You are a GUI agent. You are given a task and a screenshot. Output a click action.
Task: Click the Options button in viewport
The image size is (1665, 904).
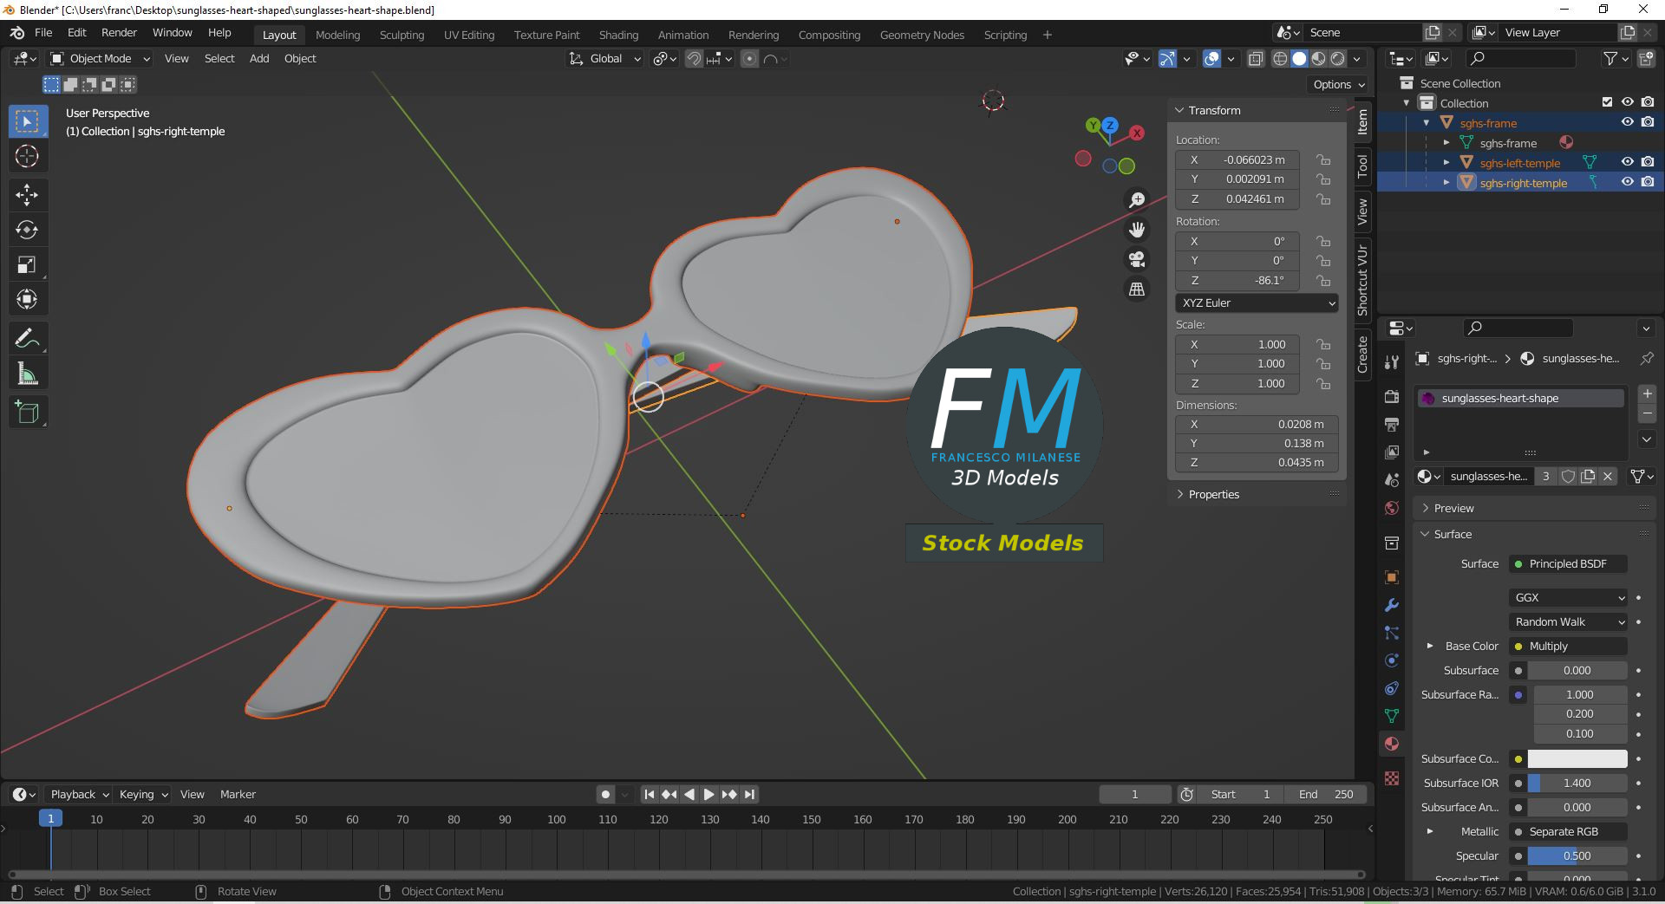point(1338,84)
